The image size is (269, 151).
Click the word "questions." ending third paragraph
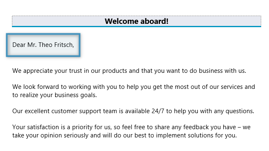(x=240, y=111)
